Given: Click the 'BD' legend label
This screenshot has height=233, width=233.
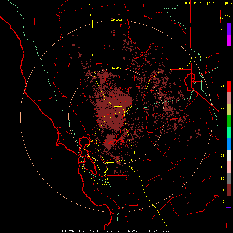Looking at the screenshot, I should point(222,110).
